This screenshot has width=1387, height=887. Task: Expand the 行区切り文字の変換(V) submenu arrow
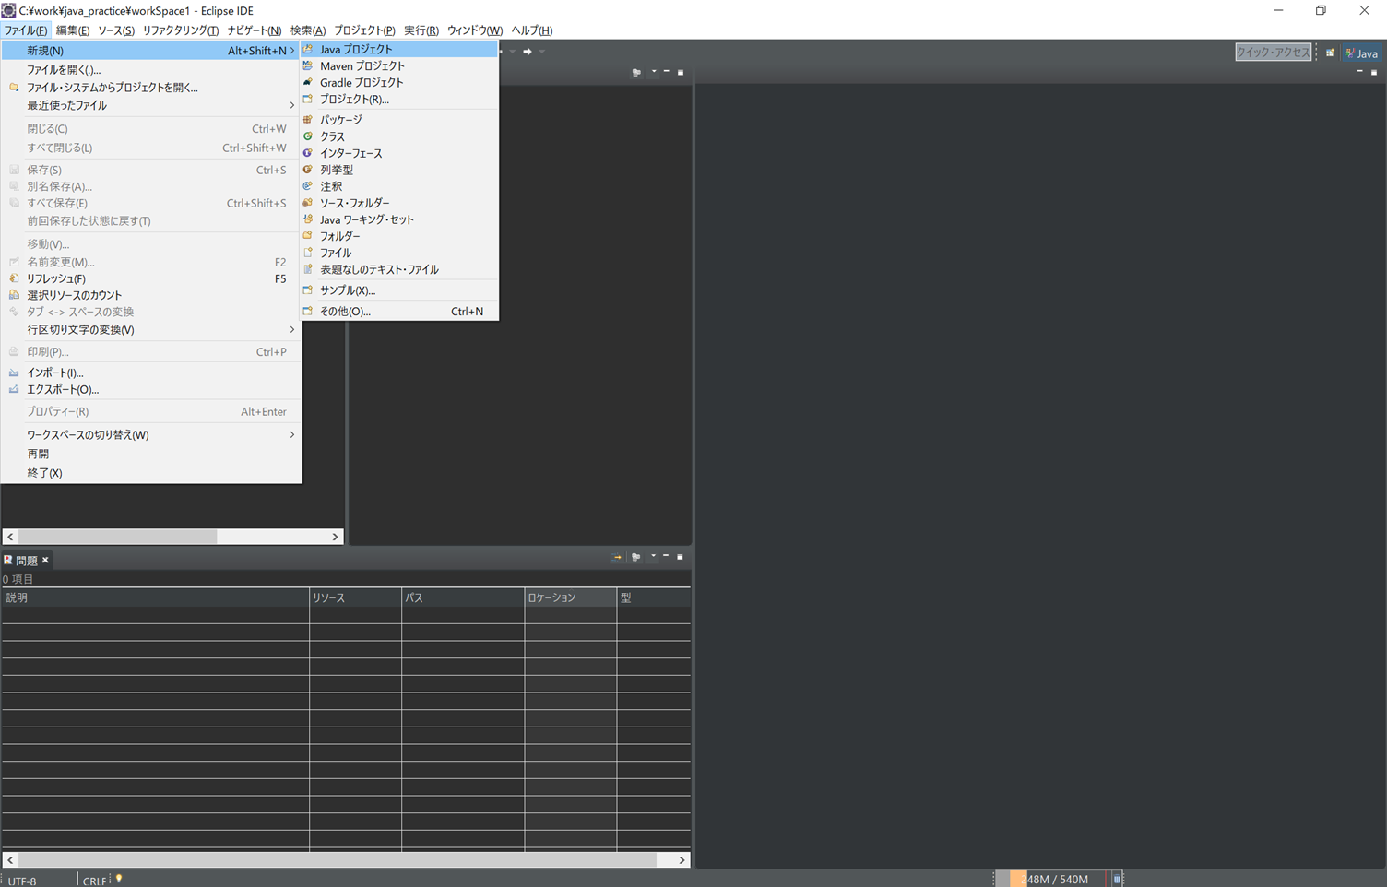(x=292, y=330)
